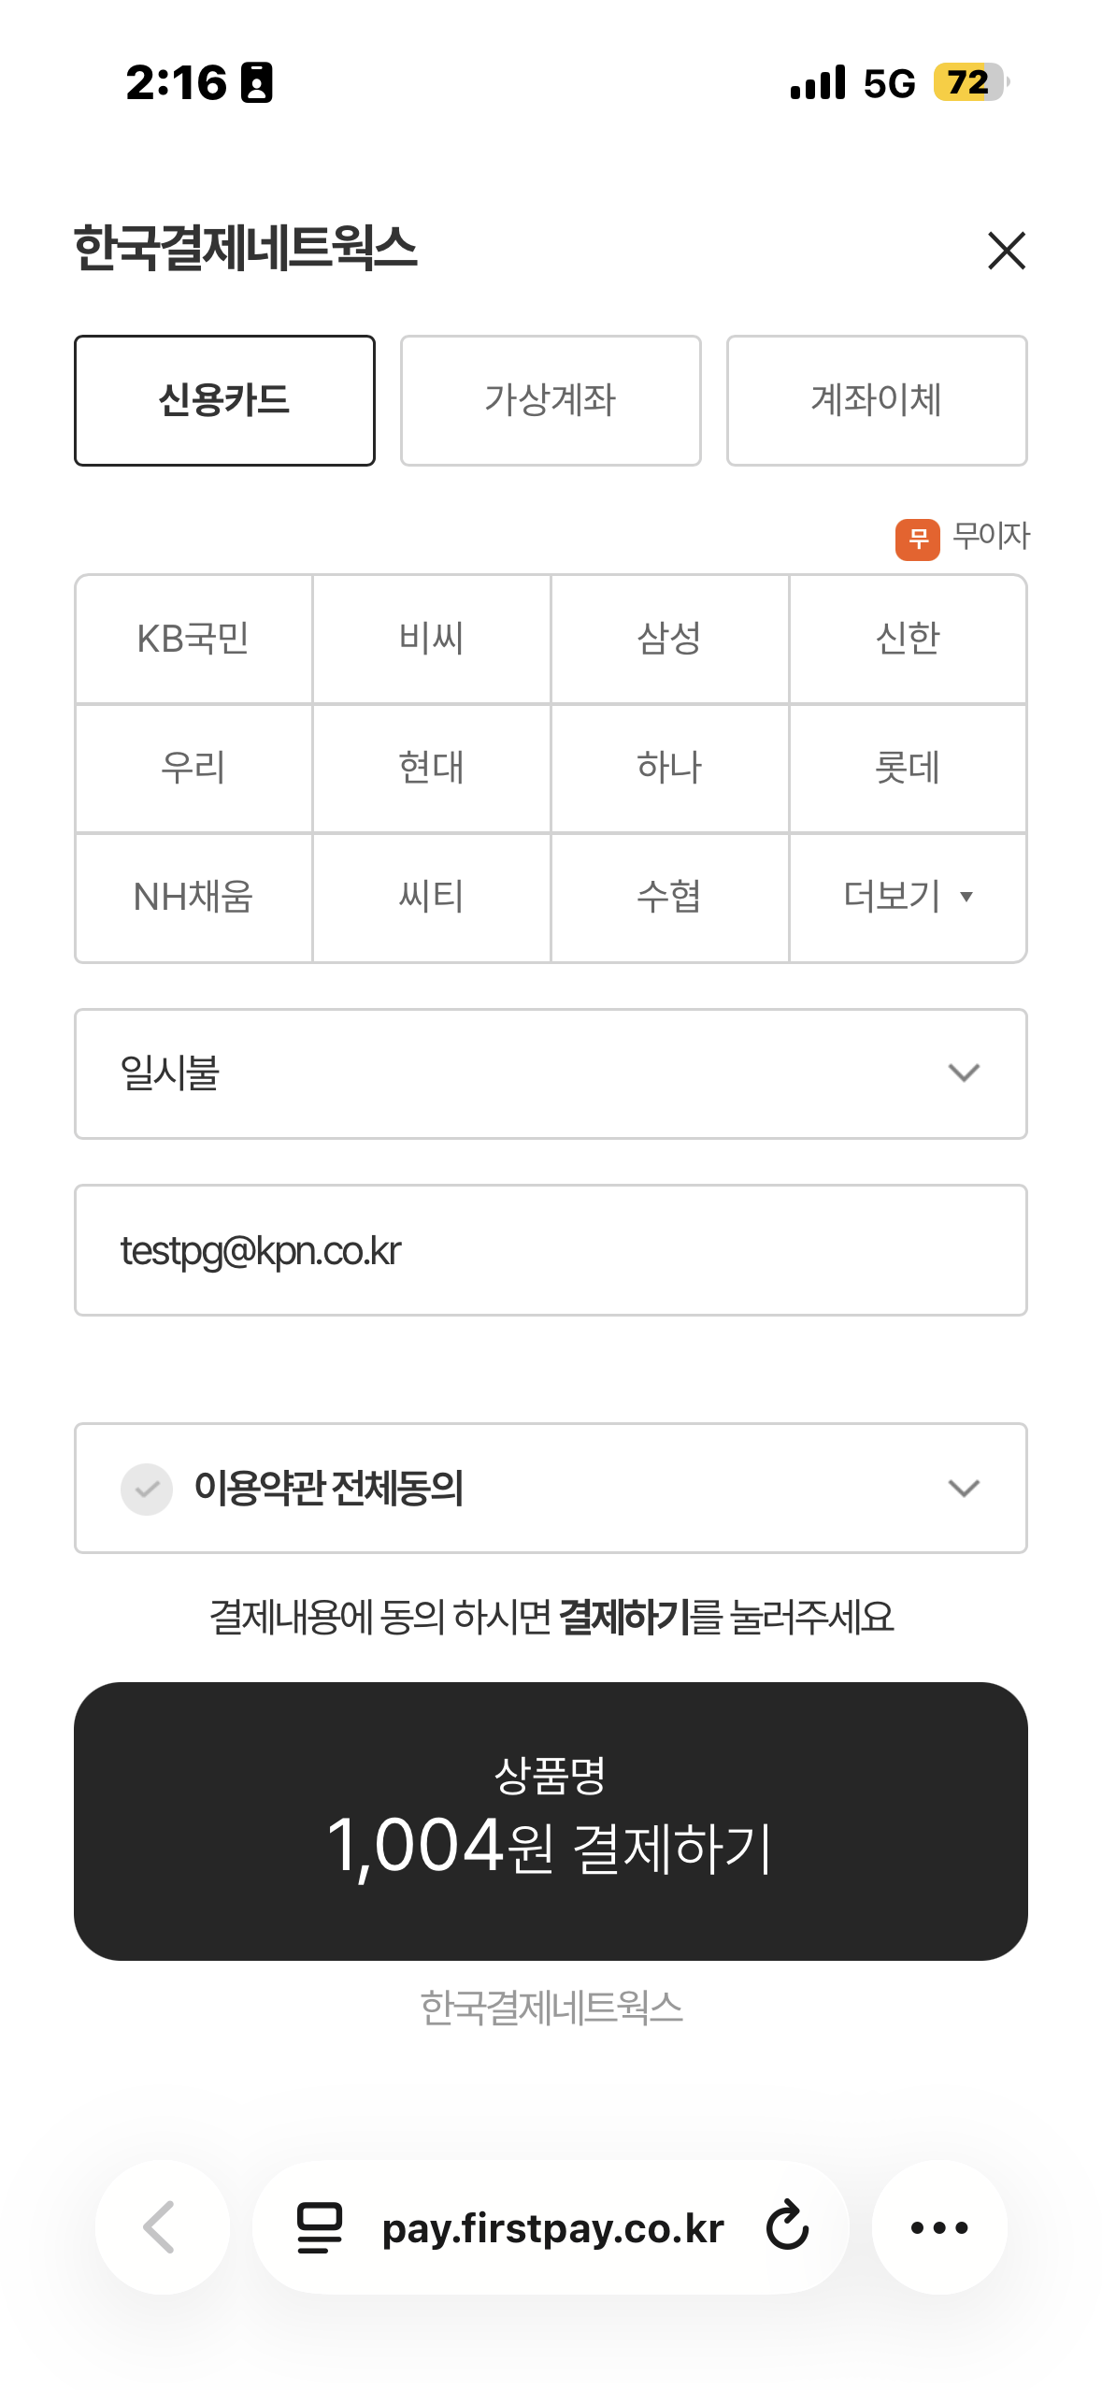Viewport: 1102px width, 2390px height.
Task: Tap the browser back arrow
Action: [161, 2226]
